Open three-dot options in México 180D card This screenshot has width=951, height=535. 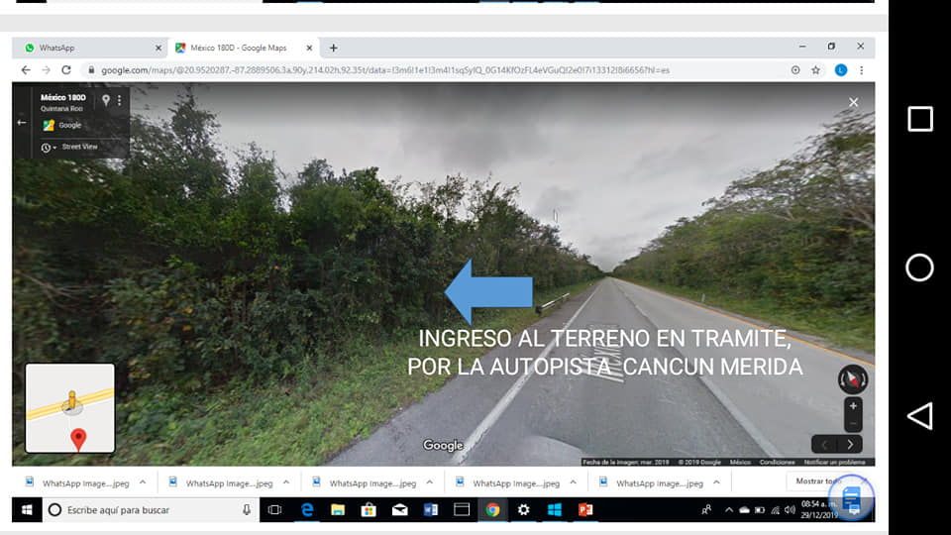click(x=120, y=100)
